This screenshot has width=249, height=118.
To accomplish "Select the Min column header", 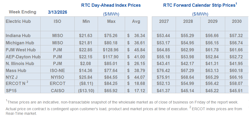I will 86,21.
